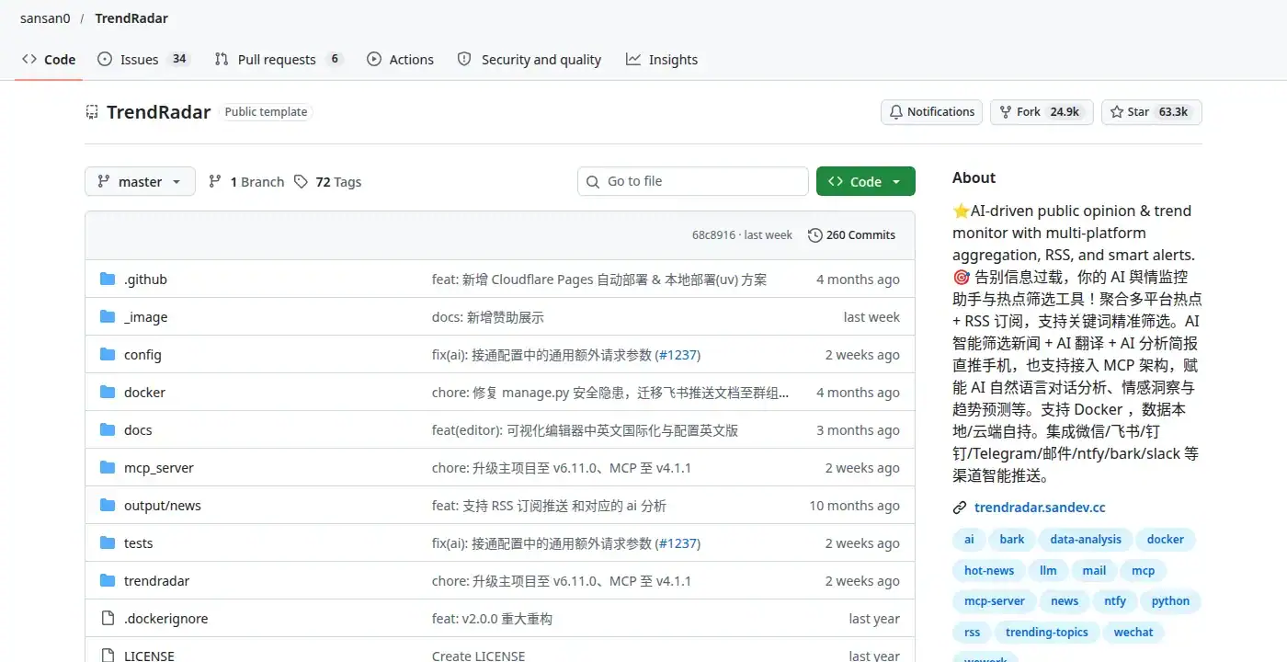Open the Insights tab
Screen dimensions: 1287x662
(x=662, y=60)
